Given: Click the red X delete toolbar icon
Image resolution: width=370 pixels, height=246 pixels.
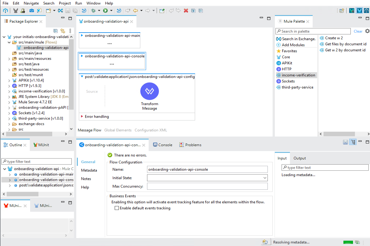Looking at the screenshot, I should tap(186, 11).
